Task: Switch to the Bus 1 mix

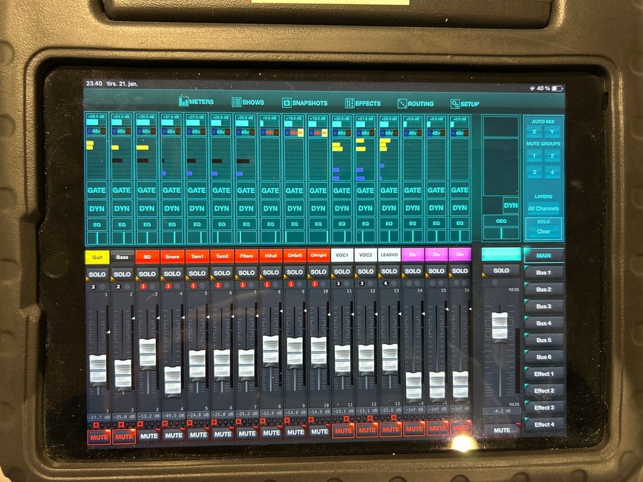Action: point(544,272)
